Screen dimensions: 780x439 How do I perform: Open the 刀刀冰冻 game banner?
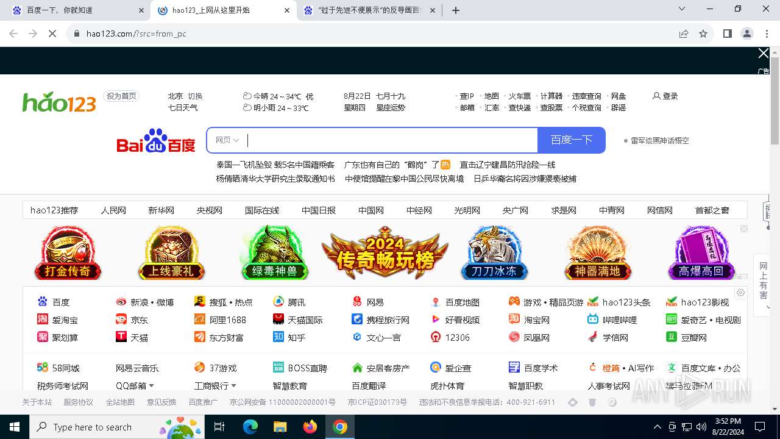pos(494,252)
